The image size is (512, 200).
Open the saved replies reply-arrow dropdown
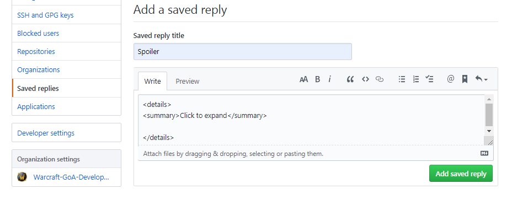click(481, 79)
